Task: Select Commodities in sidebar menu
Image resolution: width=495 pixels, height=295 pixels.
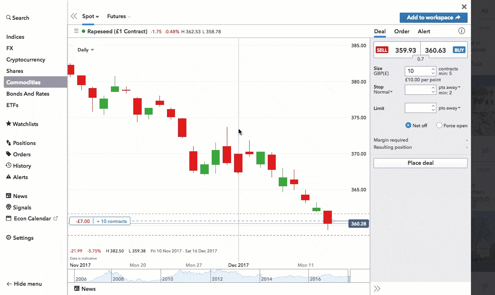Action: tap(35, 82)
